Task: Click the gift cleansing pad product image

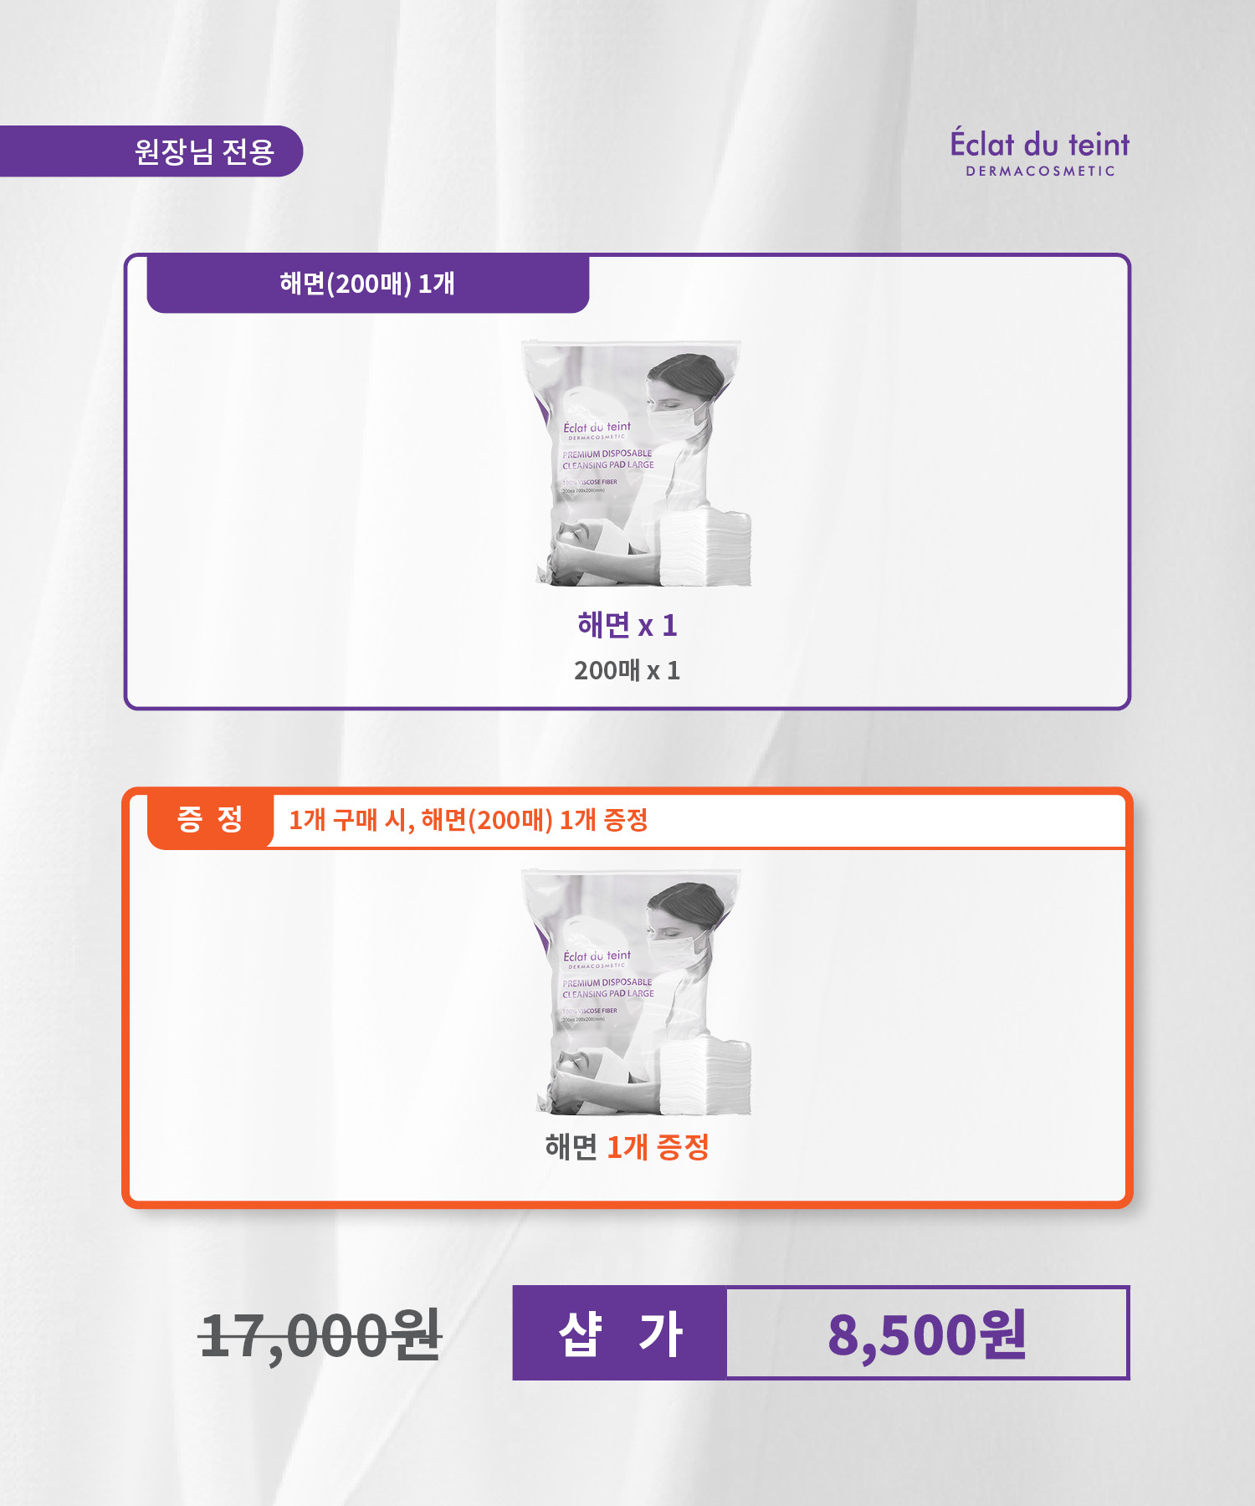Action: click(x=636, y=991)
